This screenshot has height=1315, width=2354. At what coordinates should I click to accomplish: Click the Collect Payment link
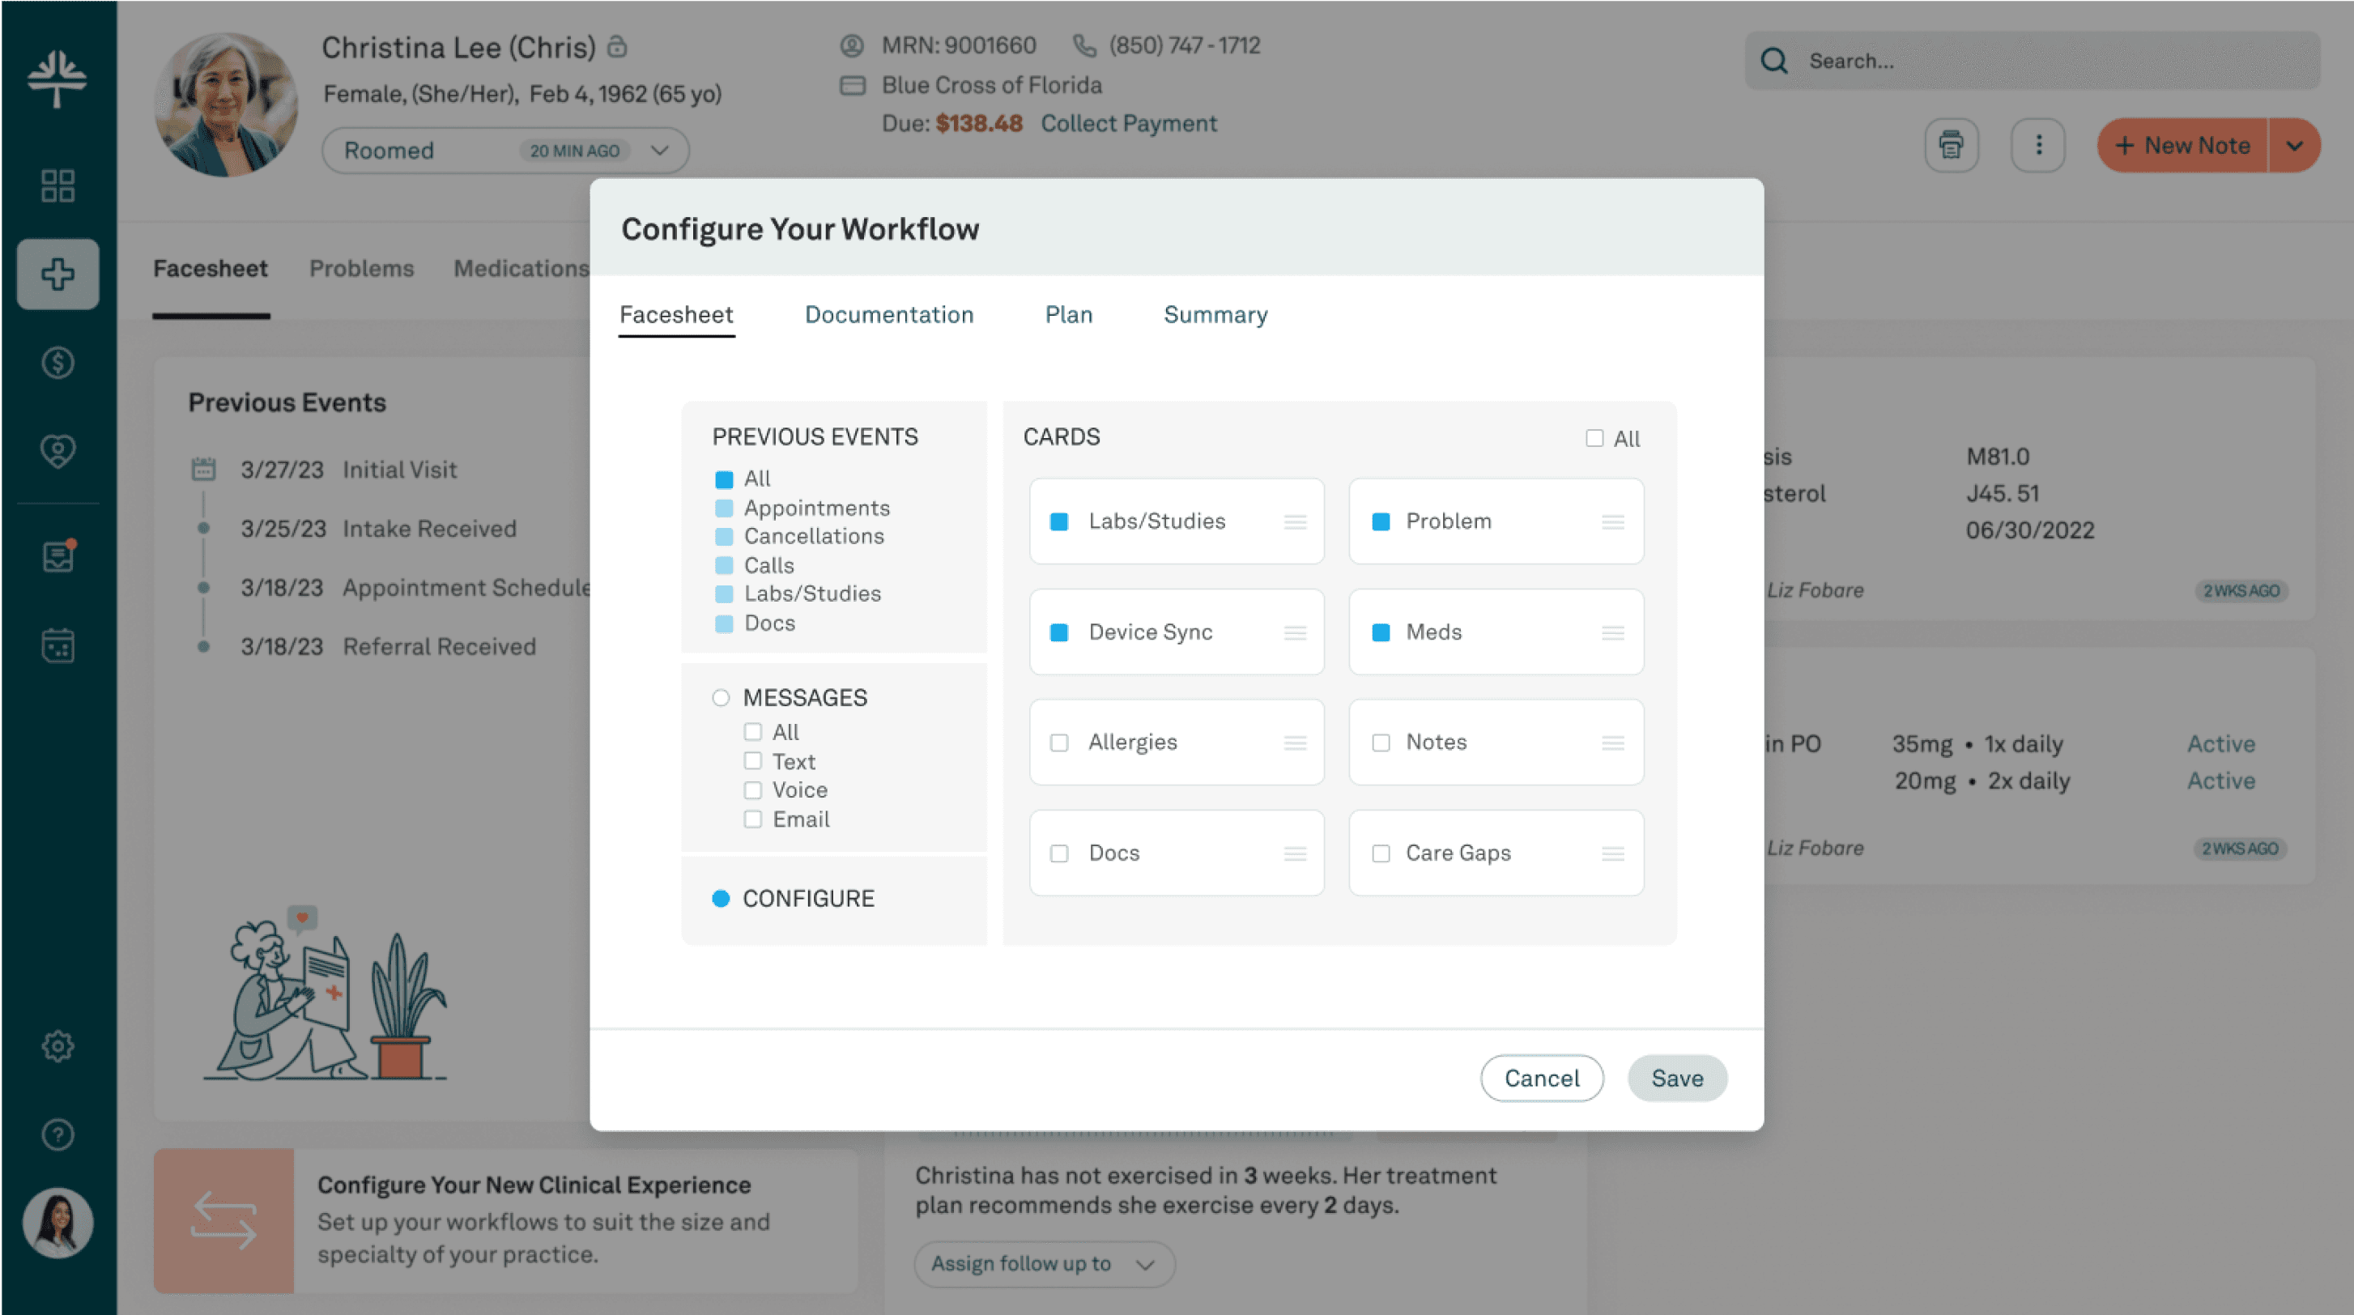1129,123
